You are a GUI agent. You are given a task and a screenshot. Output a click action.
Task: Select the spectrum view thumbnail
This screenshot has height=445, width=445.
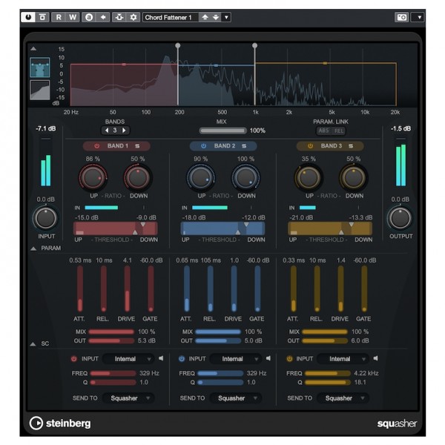40,67
